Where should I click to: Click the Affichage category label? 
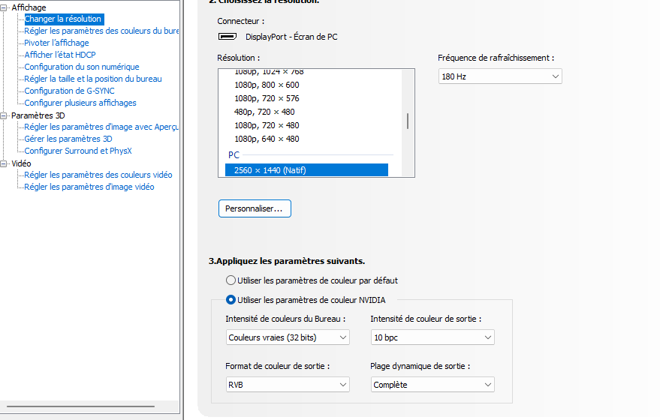[x=29, y=7]
